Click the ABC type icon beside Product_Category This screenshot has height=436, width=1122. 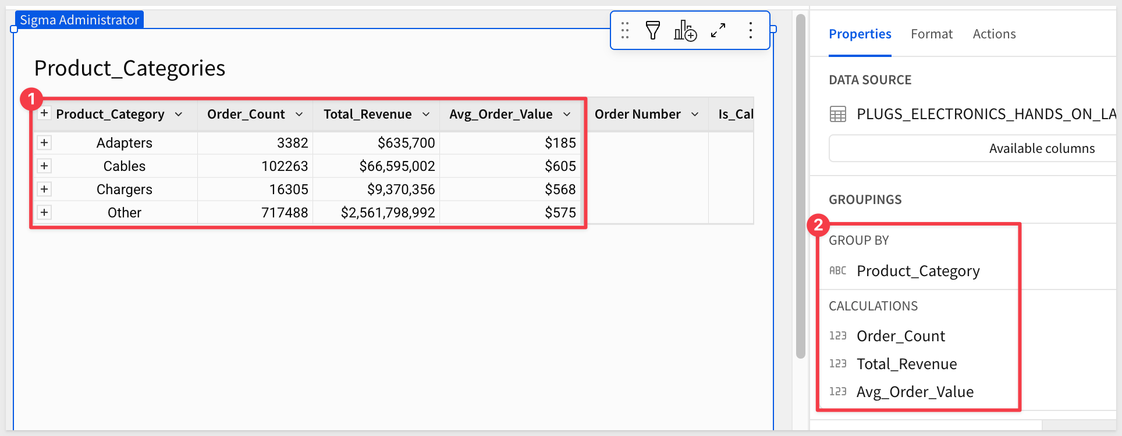tap(837, 271)
